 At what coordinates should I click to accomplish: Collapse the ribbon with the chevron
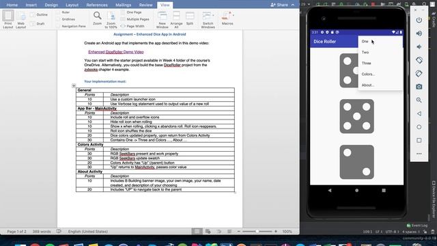click(293, 5)
